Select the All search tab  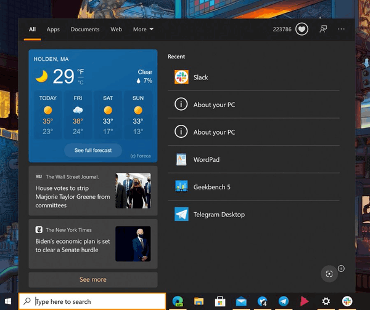(x=32, y=30)
